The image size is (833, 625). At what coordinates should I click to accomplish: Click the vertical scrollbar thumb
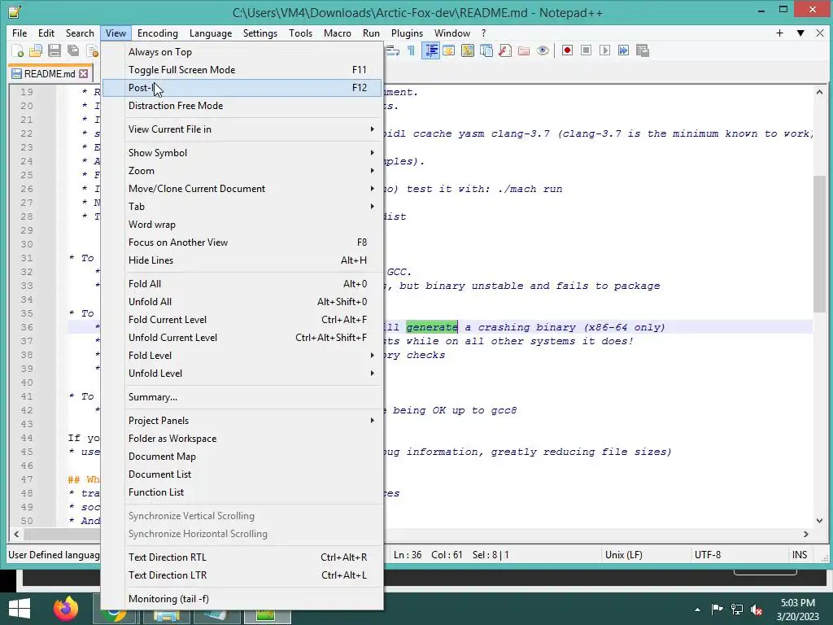click(x=819, y=243)
